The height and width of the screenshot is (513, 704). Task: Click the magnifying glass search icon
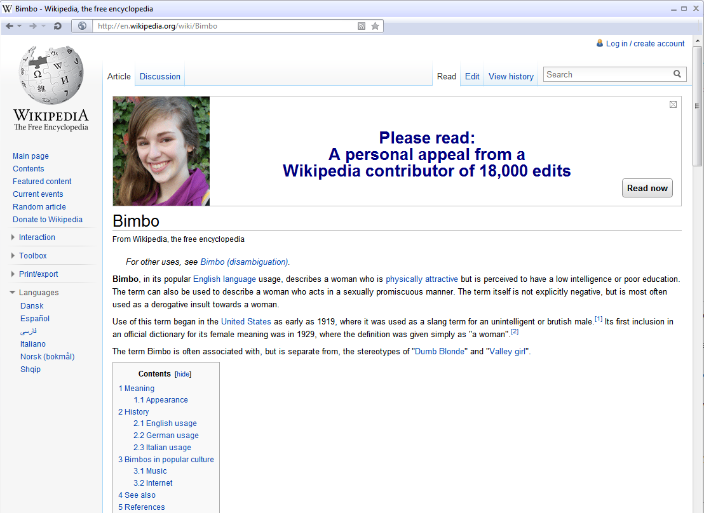(677, 74)
